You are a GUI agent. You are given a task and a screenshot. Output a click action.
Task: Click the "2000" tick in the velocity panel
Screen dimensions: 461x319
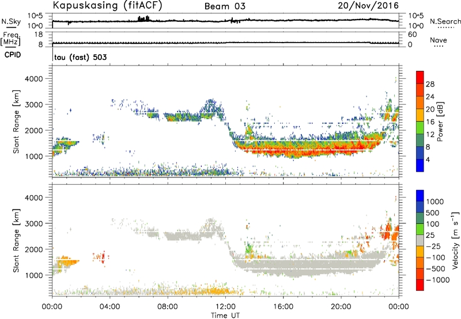[x=33, y=249]
